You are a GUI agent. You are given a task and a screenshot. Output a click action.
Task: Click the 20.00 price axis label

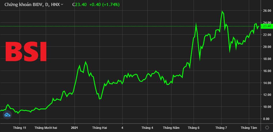pos(267,47)
